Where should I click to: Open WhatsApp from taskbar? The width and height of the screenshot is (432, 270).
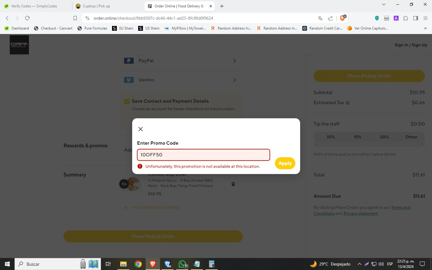point(182,264)
